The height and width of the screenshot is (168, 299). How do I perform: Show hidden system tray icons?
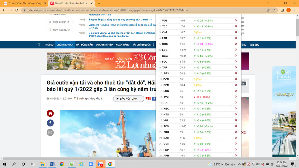(x=239, y=164)
